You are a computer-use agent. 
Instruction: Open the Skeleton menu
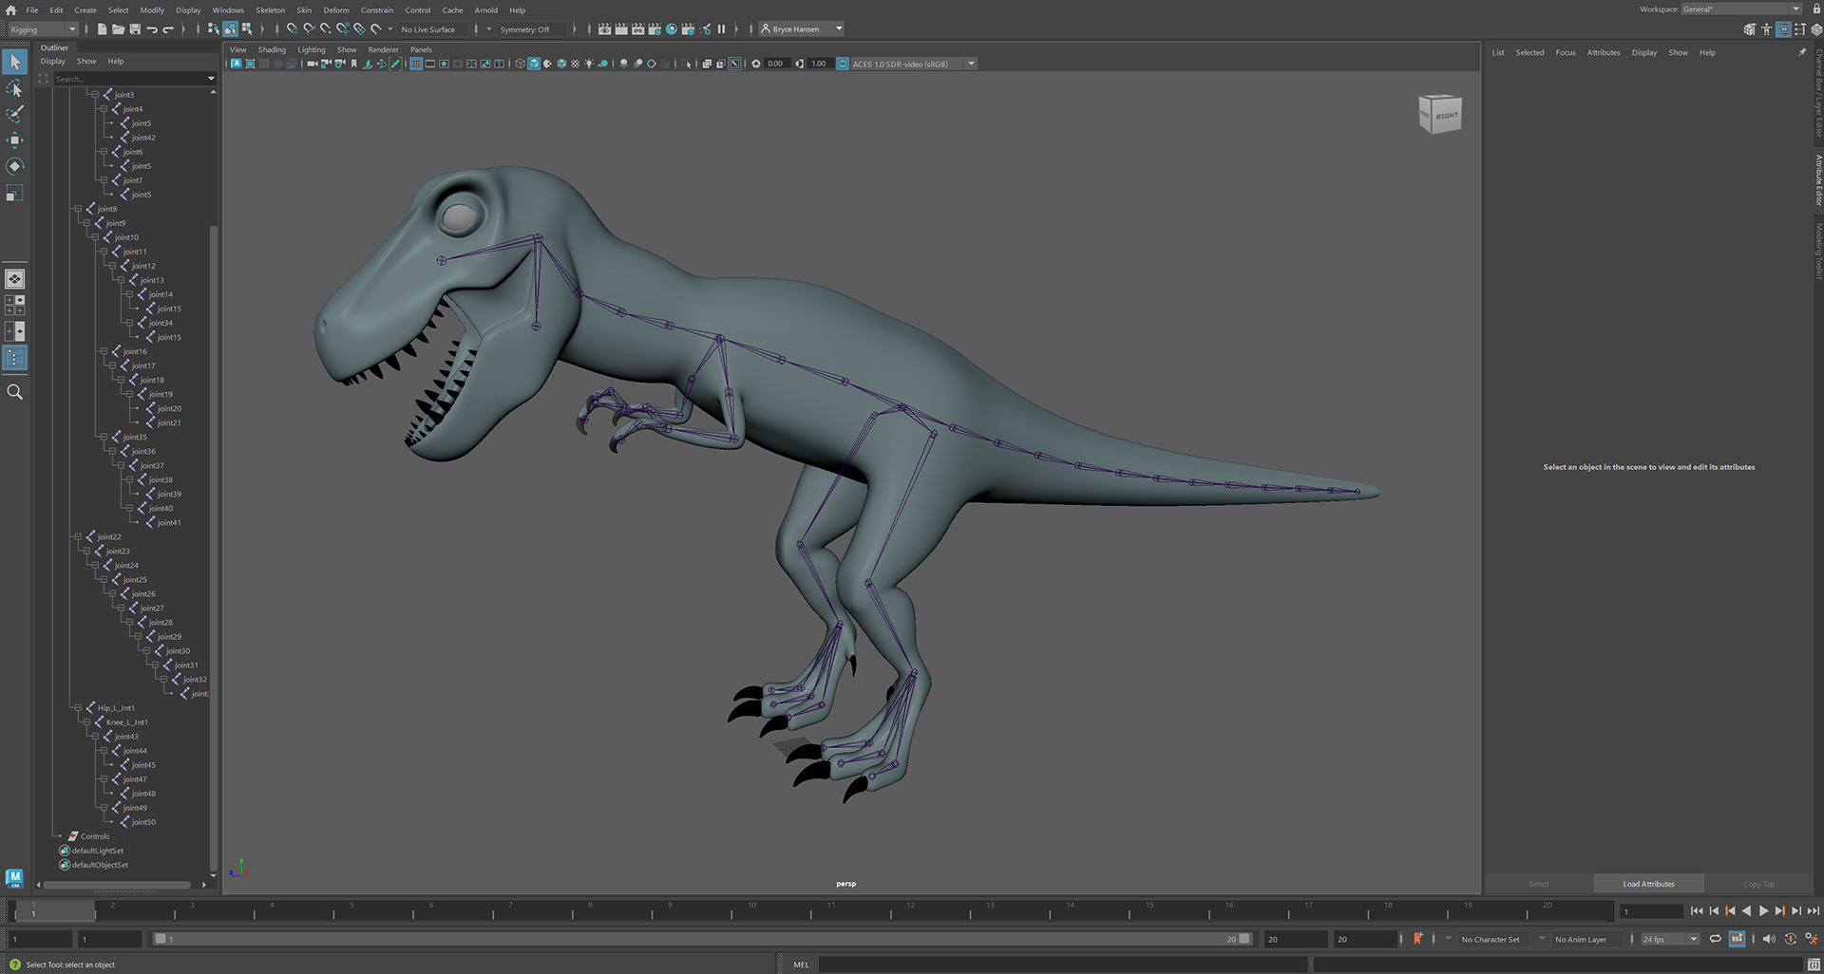tap(270, 10)
